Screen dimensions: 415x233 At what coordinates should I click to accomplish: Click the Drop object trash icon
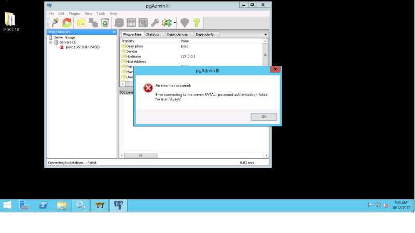105,23
